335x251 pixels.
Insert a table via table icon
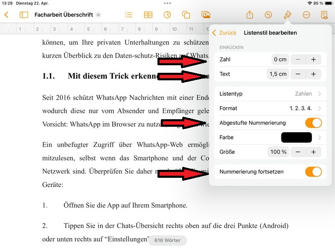pos(148,15)
